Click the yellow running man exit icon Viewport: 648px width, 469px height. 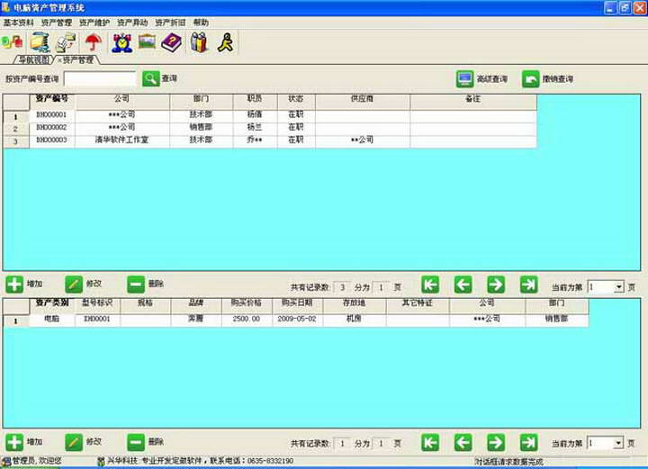(x=226, y=42)
